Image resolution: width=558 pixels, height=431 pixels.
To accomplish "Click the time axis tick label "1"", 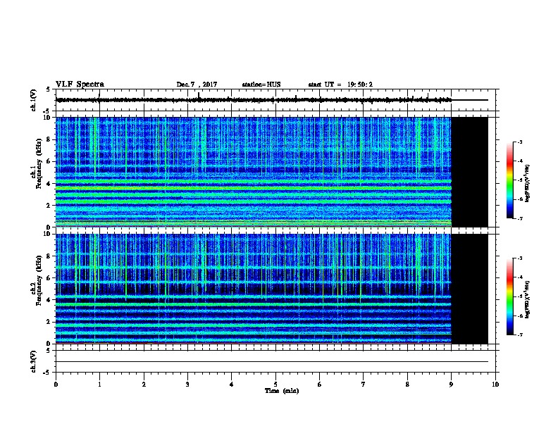I will tap(99, 385).
